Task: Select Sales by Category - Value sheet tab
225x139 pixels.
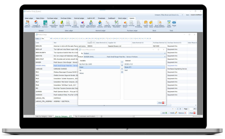Action: (x=44, y=116)
